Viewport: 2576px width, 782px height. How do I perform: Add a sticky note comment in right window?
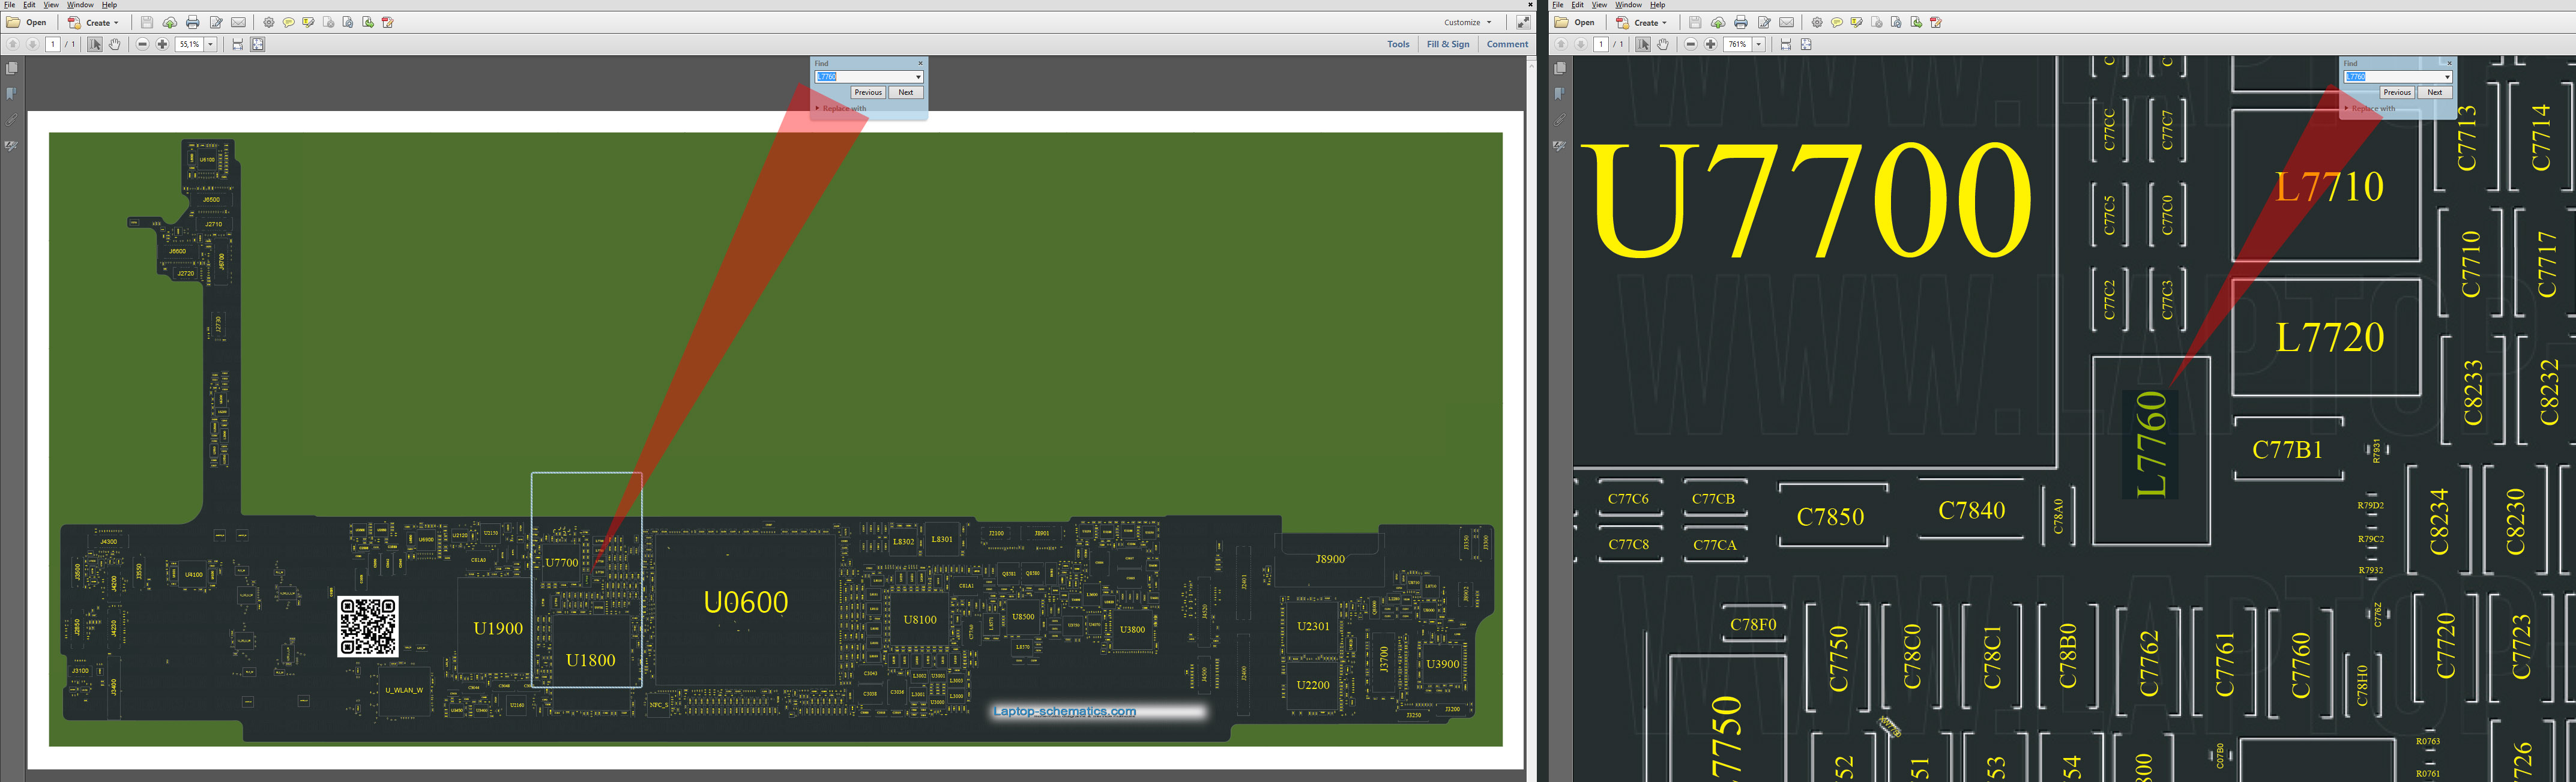(x=1836, y=22)
